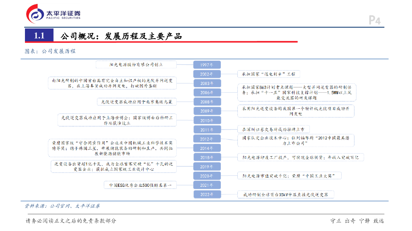
Task: Click the motto 守正 出奇 宁静 致远
Action: 357,221
